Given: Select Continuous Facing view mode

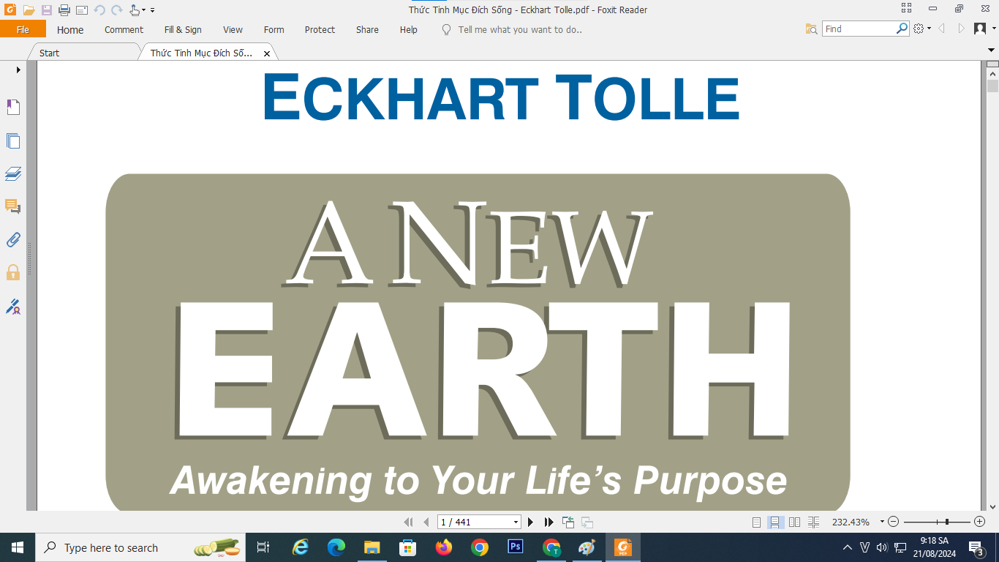Looking at the screenshot, I should point(814,522).
